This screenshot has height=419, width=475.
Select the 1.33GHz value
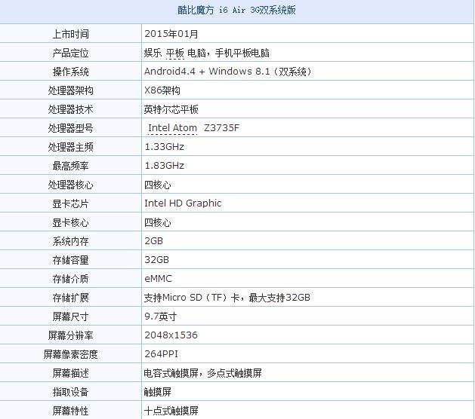pos(165,147)
